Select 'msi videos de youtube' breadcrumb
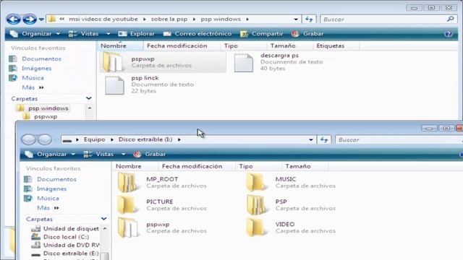Image resolution: width=463 pixels, height=260 pixels. click(x=103, y=19)
